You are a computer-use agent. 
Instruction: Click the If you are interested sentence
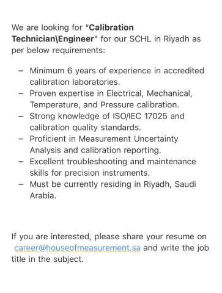(x=109, y=236)
